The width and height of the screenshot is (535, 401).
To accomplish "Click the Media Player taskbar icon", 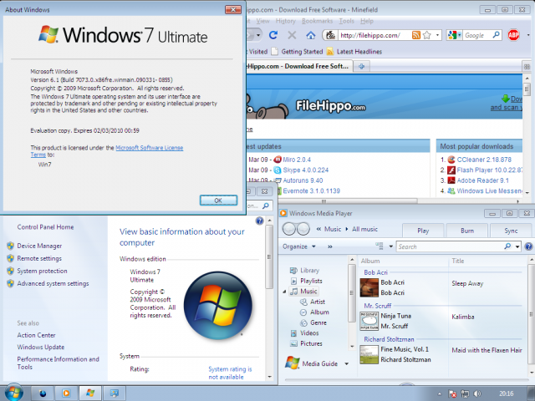I will [66, 393].
